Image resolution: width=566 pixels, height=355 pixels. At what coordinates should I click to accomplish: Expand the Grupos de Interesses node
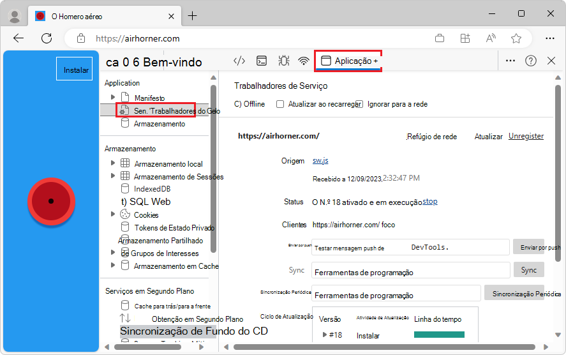[112, 252]
